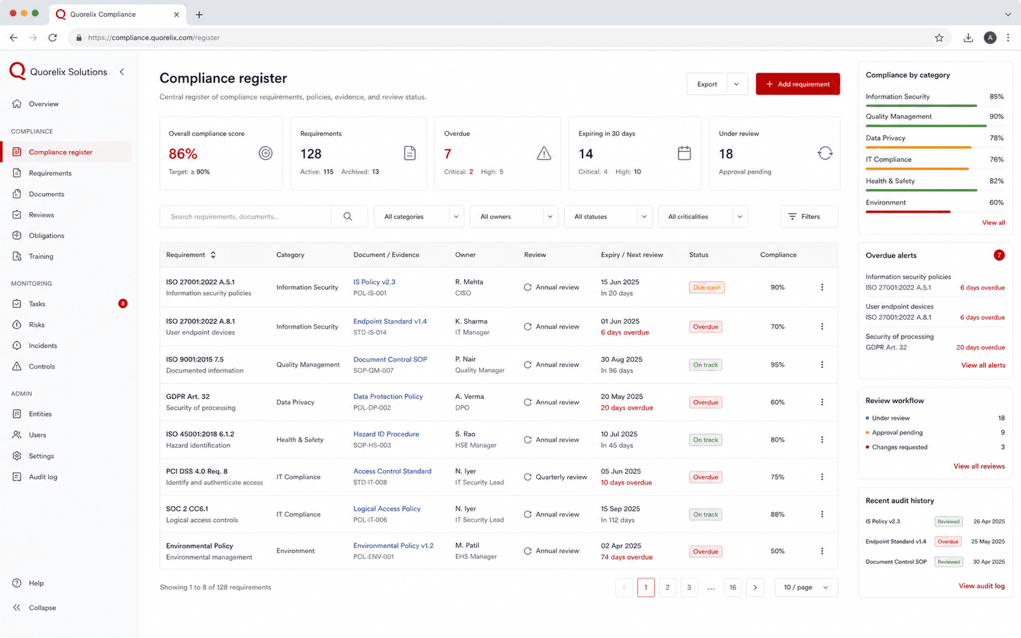Screen dimensions: 1021x638
Task: Open row actions for ISO 45001:2018 6.1.2
Action: click(822, 440)
